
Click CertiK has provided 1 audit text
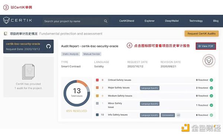(29, 86)
